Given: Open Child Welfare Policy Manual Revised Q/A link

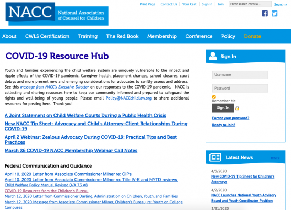Looking at the screenshot, I should [x=46, y=185].
